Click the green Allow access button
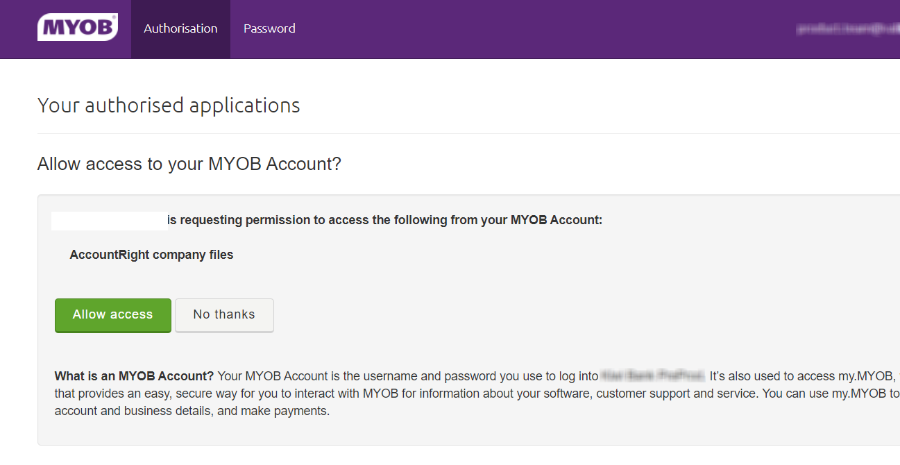 (x=113, y=315)
